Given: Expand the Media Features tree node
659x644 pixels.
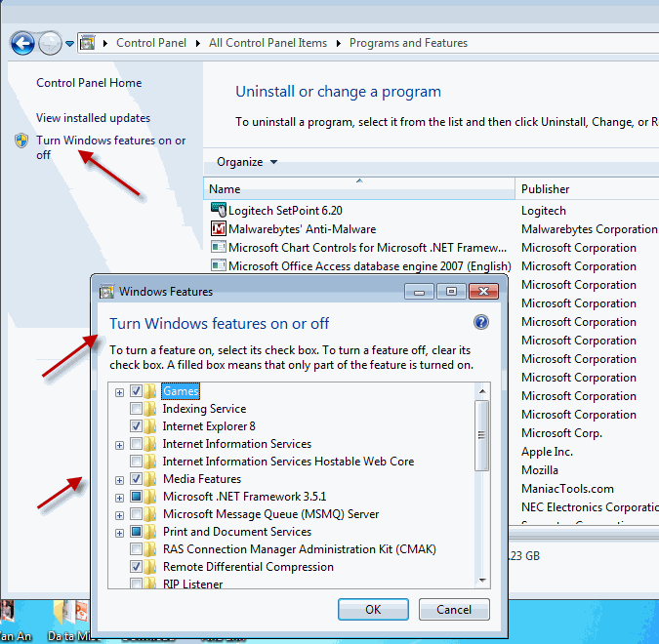Looking at the screenshot, I should pyautogui.click(x=120, y=479).
